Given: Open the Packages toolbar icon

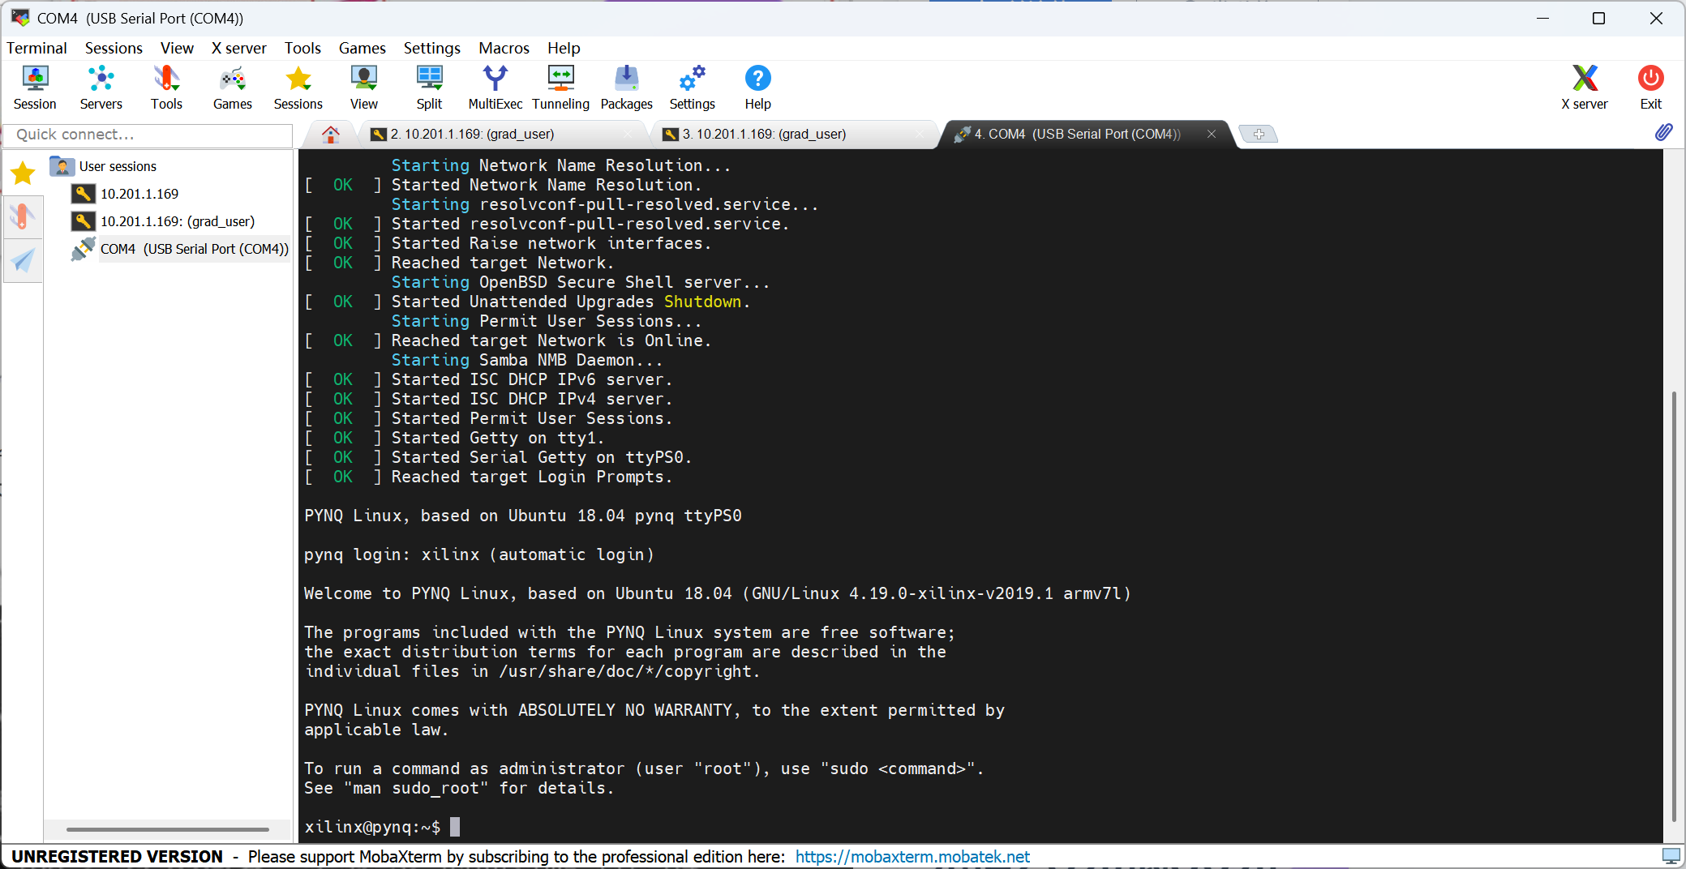Looking at the screenshot, I should [626, 88].
